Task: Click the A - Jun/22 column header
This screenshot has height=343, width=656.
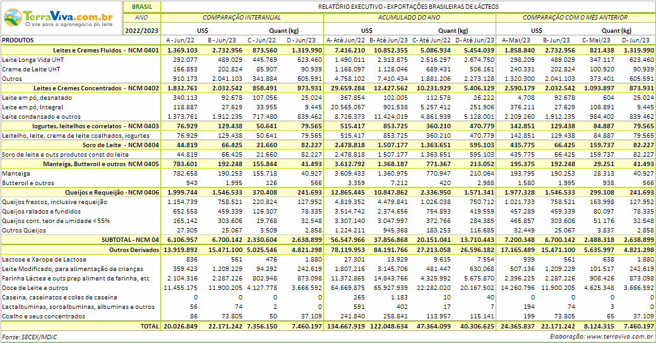Action: coord(181,40)
